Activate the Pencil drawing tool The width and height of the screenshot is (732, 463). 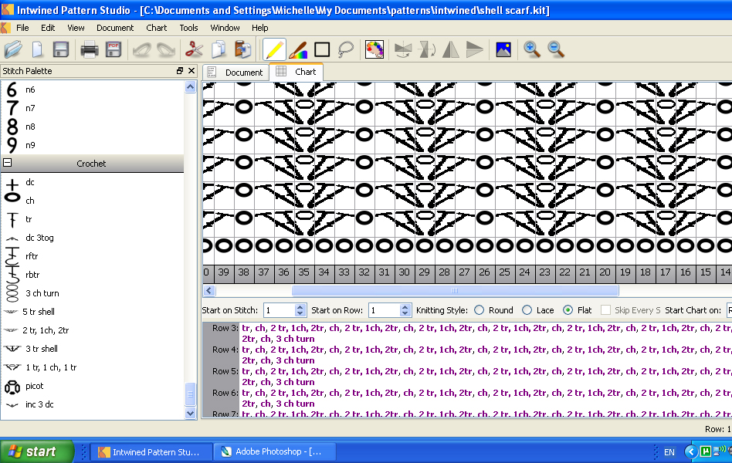275,49
